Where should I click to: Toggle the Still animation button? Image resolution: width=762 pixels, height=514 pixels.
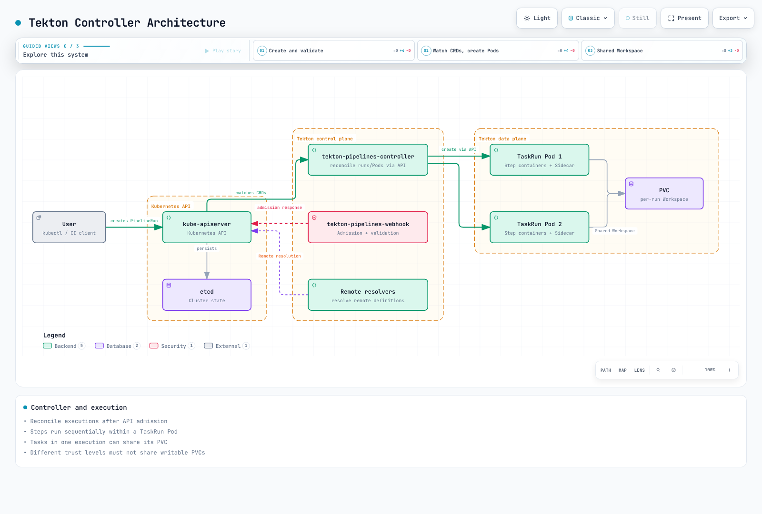[x=637, y=18]
